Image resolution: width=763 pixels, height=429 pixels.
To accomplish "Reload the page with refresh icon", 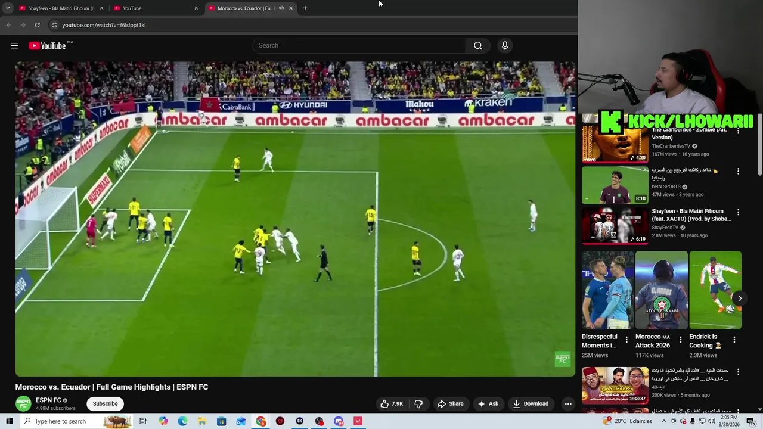I will coord(37,25).
